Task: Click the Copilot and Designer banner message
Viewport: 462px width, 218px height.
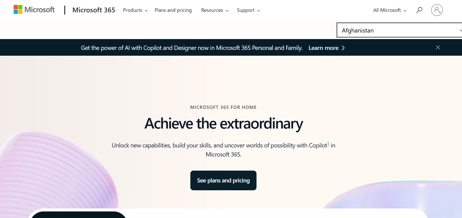Action: tap(192, 48)
